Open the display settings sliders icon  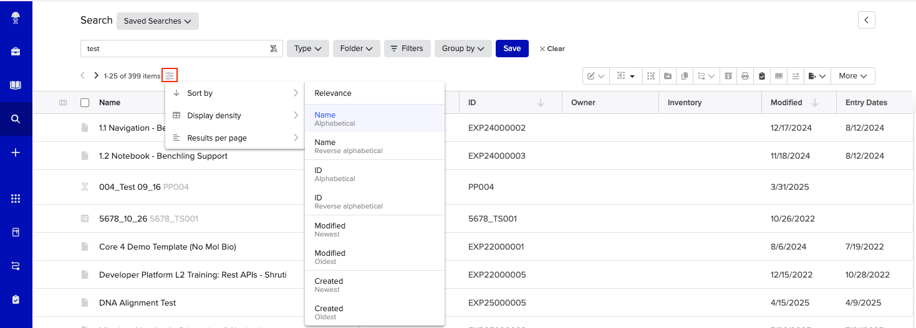pyautogui.click(x=170, y=76)
